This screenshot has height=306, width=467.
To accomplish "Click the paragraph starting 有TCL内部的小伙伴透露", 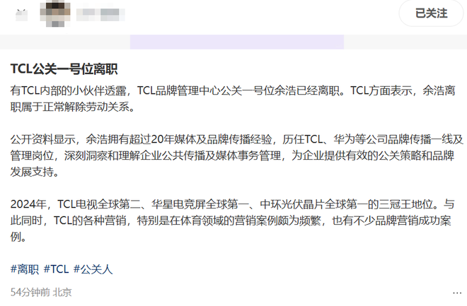I will pos(233,99).
